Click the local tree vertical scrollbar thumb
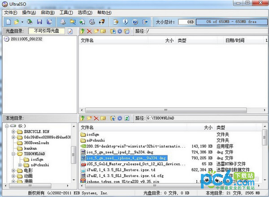This screenshot has width=269, height=197. click(74, 155)
